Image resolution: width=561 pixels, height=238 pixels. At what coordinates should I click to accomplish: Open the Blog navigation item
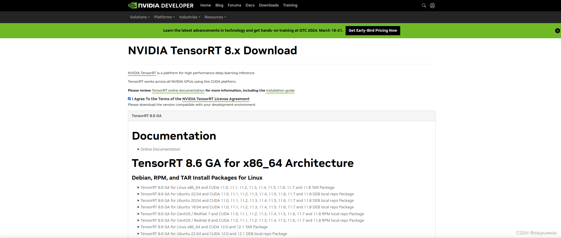[x=219, y=5]
